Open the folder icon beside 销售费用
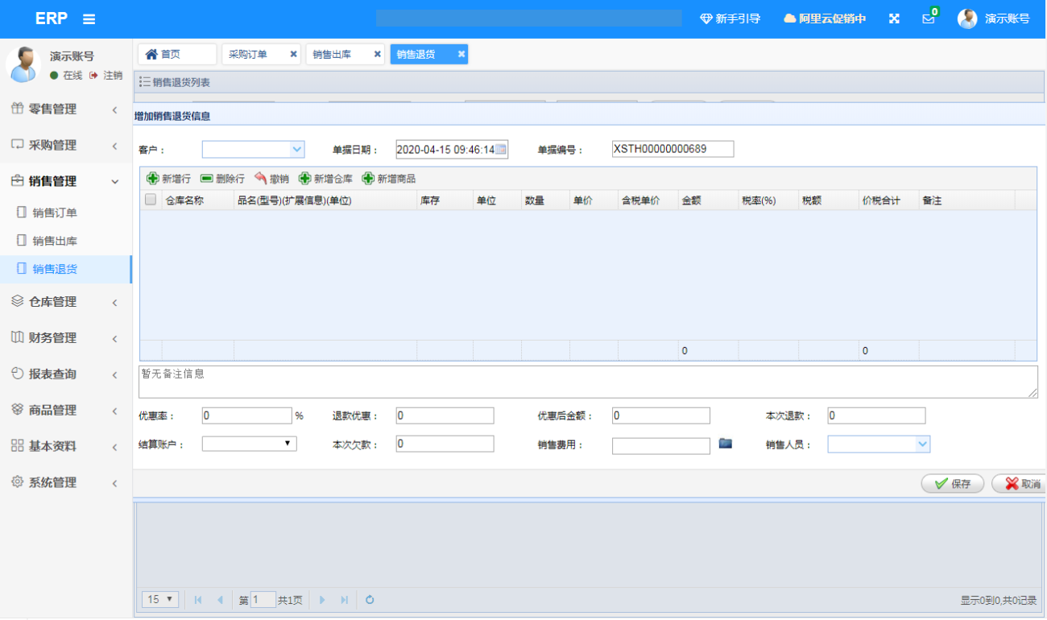Viewport: 1047px width, 620px height. point(726,443)
